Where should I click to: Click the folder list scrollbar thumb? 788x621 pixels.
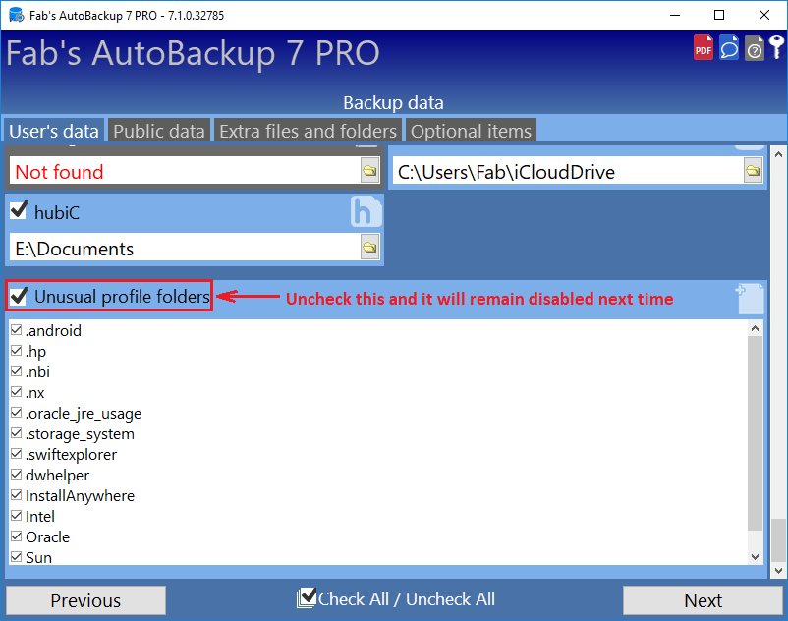[x=755, y=433]
